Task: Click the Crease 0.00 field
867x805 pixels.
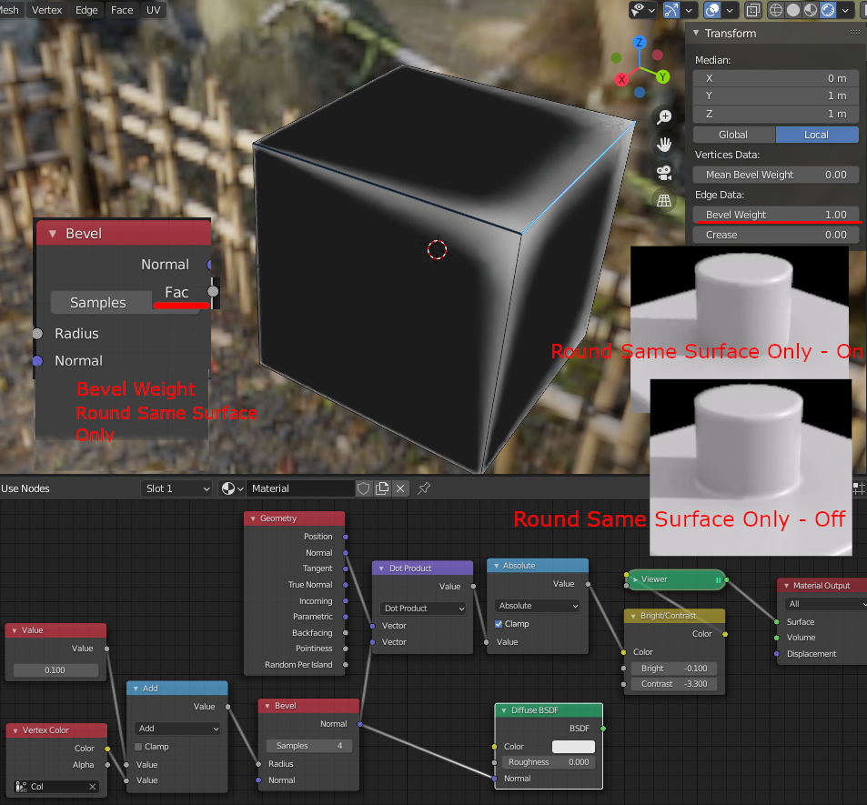Action: click(776, 235)
